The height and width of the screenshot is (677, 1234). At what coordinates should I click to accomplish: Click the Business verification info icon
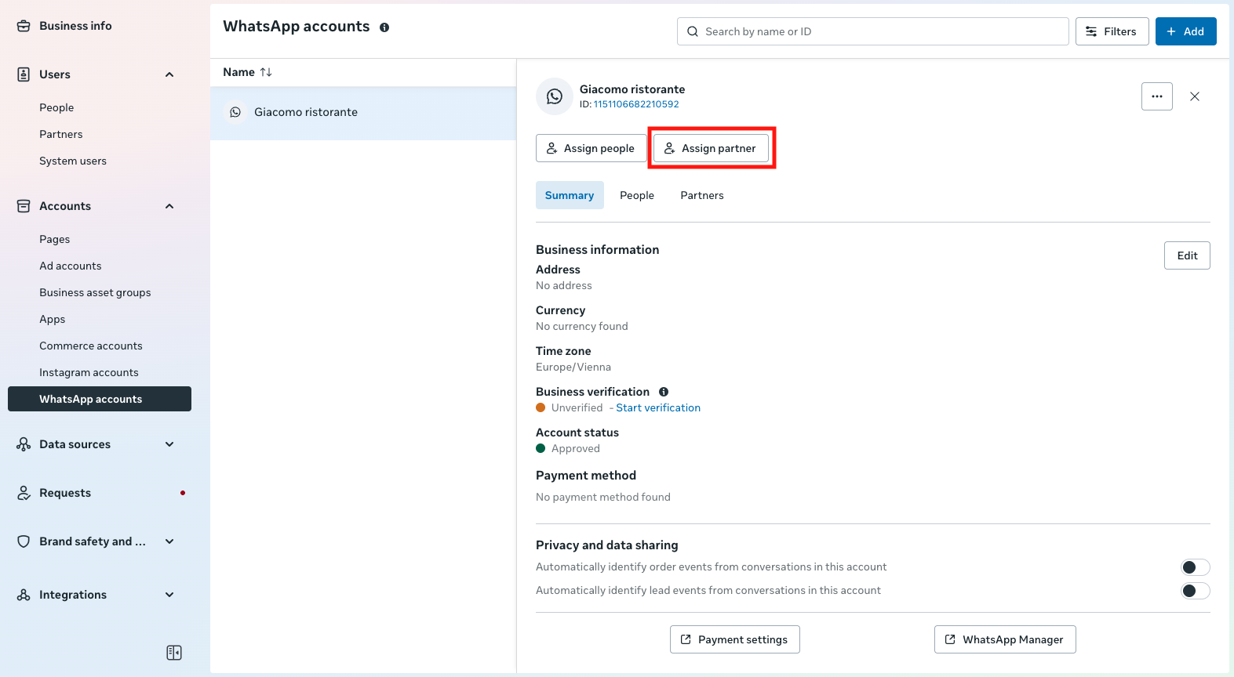click(664, 392)
